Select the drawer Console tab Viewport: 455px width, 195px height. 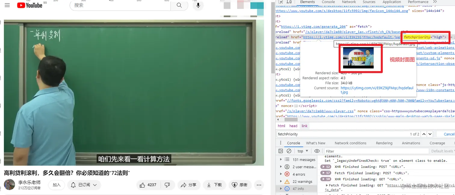click(293, 143)
